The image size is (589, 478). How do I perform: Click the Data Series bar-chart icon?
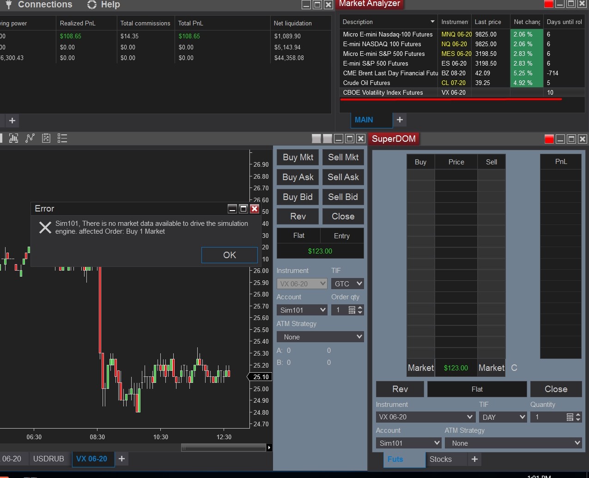tap(14, 138)
